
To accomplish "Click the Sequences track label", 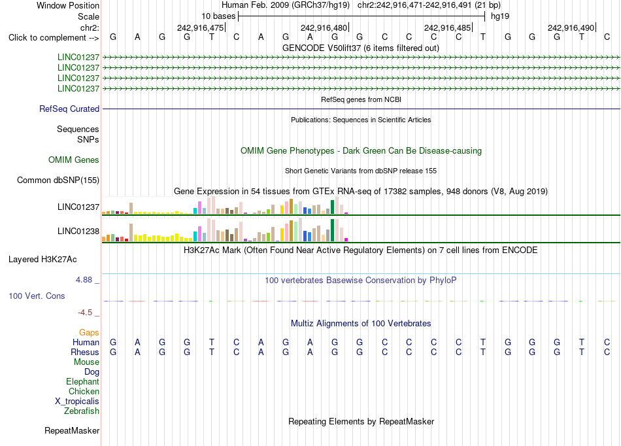I will coord(78,129).
